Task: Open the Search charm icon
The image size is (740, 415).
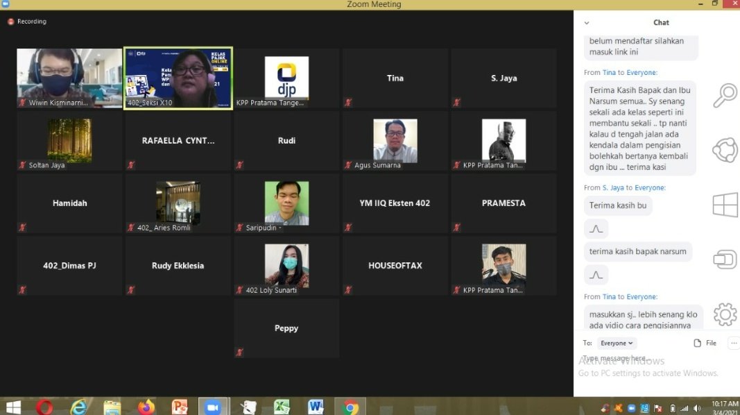Action: tap(725, 95)
